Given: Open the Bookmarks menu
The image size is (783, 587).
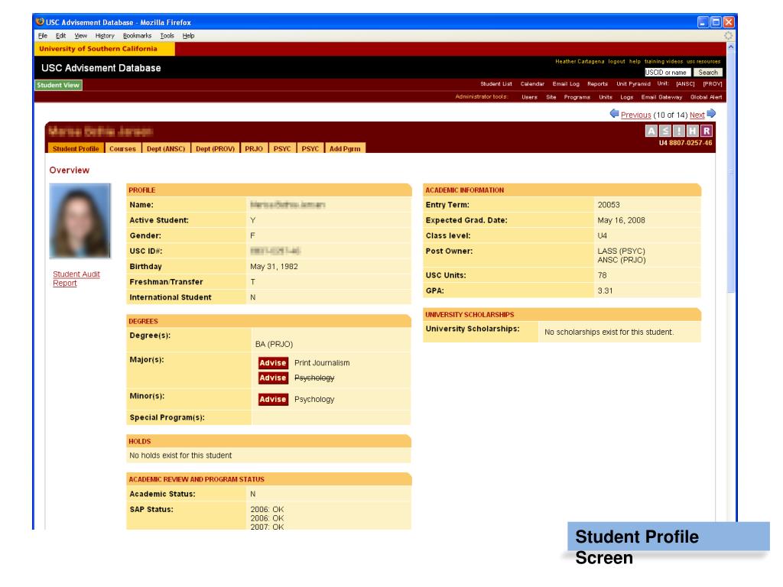Looking at the screenshot, I should click(x=138, y=36).
